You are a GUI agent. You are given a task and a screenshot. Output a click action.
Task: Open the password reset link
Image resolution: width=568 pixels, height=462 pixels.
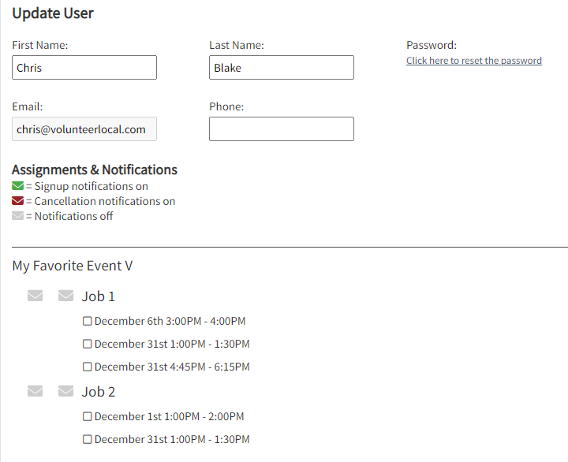click(474, 61)
